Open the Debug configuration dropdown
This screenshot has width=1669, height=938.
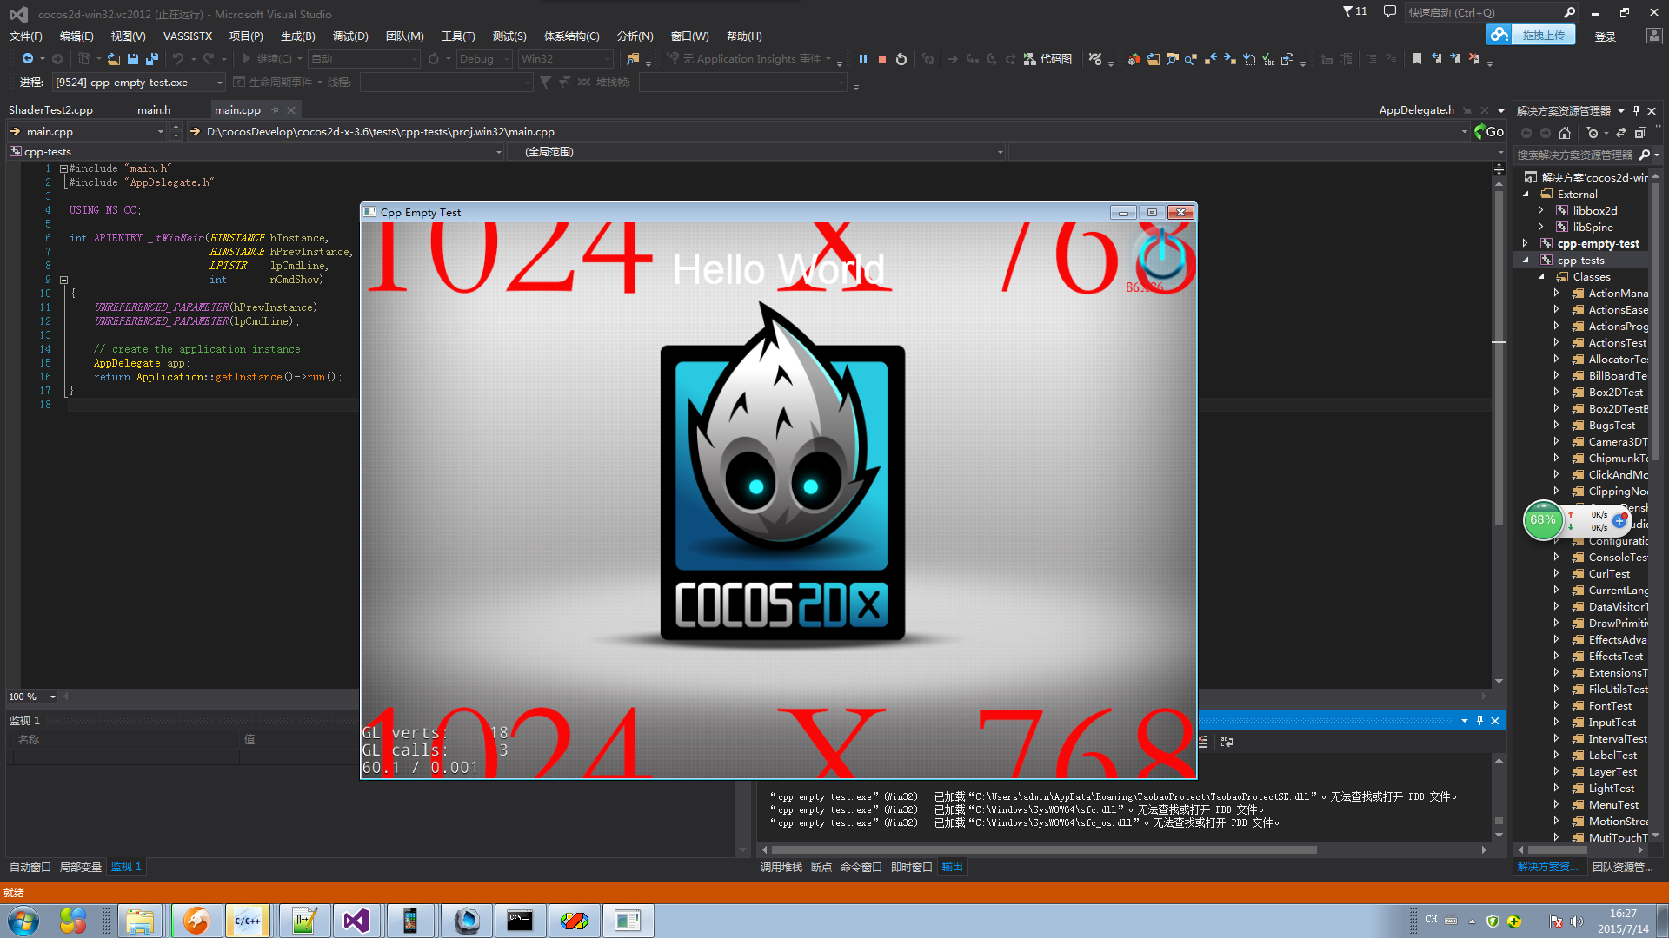coord(483,59)
